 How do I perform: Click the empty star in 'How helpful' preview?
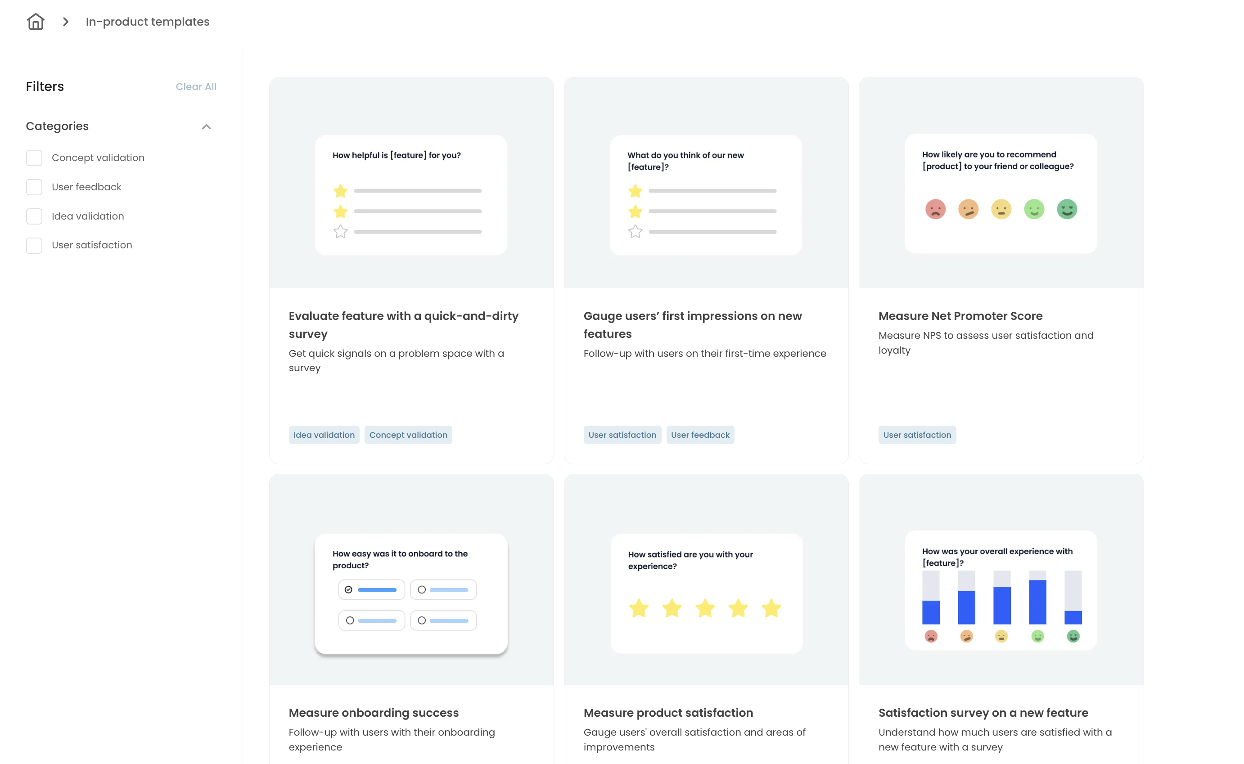pyautogui.click(x=340, y=231)
